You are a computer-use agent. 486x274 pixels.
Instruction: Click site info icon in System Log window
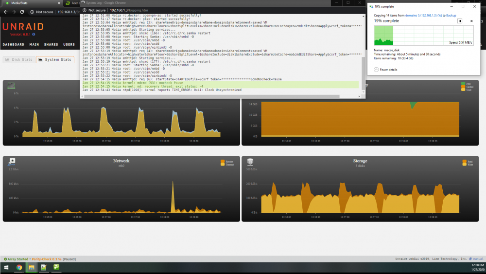tap(84, 10)
